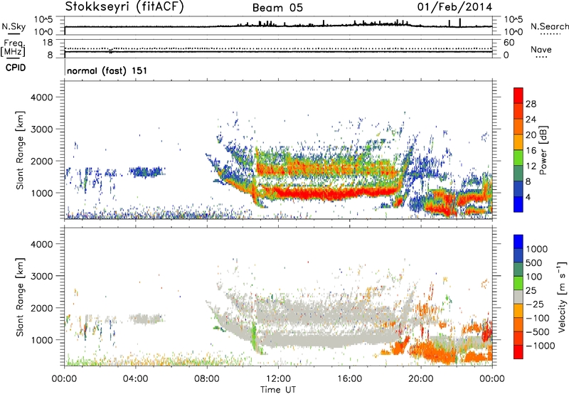Click the '1000' tick on the velocity colorbar

[536, 249]
